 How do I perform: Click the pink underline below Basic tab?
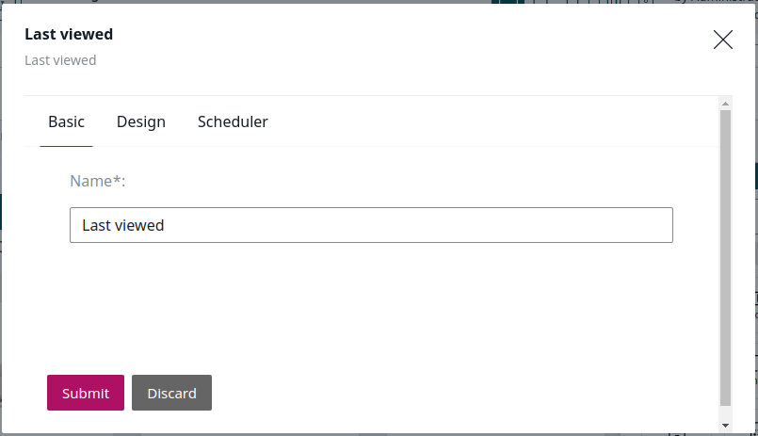tap(66, 146)
